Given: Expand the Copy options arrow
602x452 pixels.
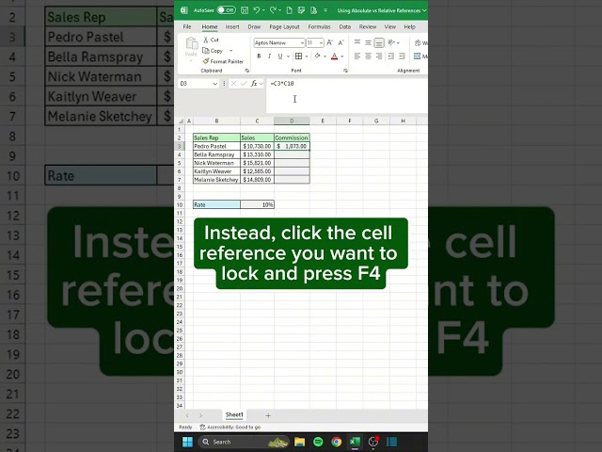Looking at the screenshot, I should 231,51.
